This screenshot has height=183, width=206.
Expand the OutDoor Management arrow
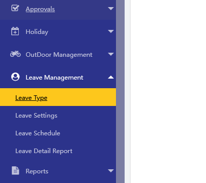pyautogui.click(x=111, y=54)
